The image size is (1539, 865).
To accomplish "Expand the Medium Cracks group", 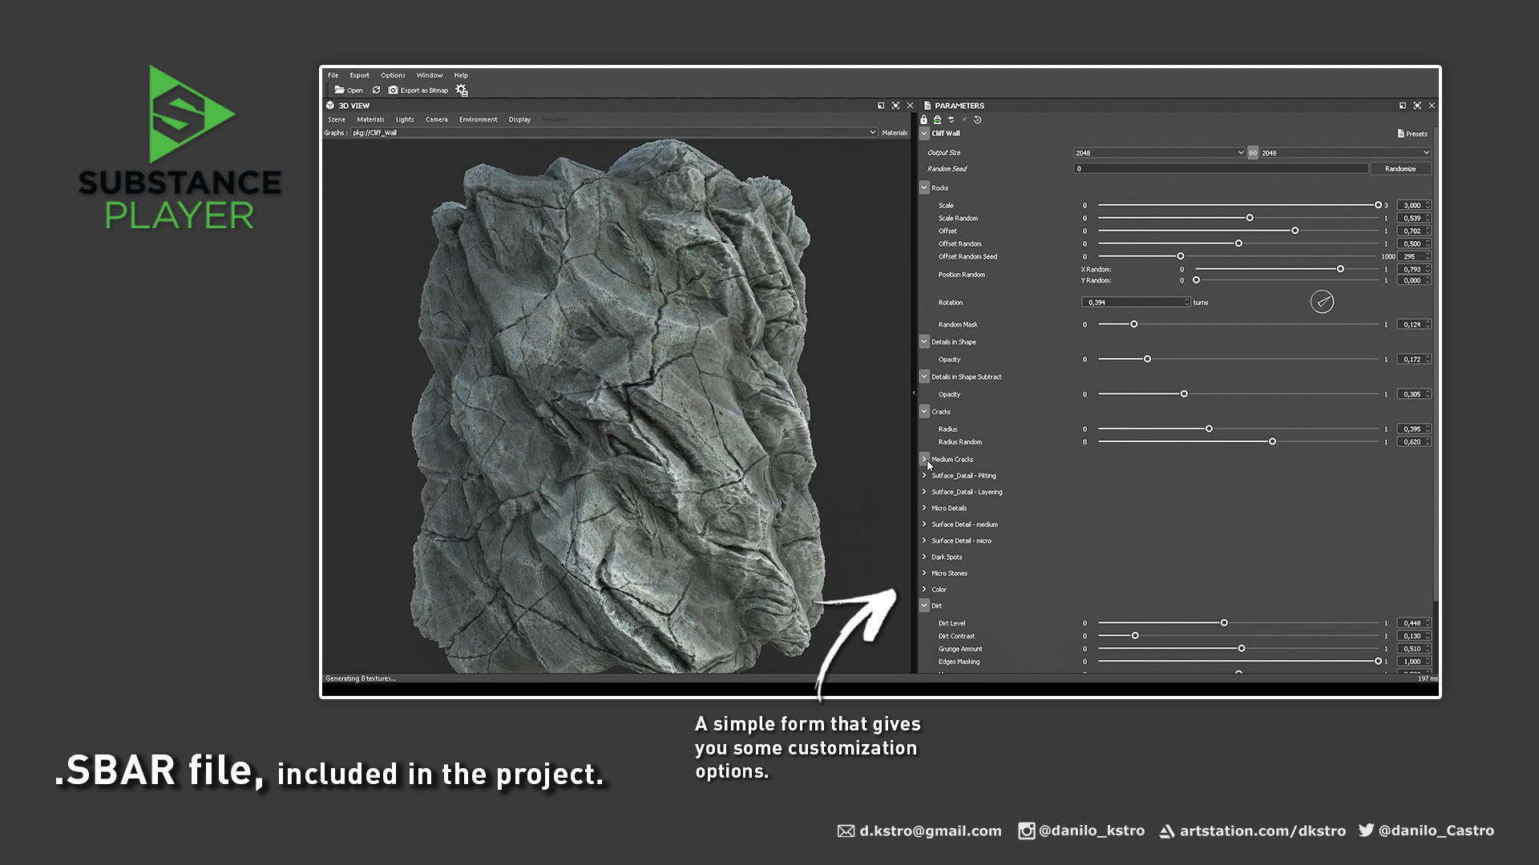I will point(924,459).
